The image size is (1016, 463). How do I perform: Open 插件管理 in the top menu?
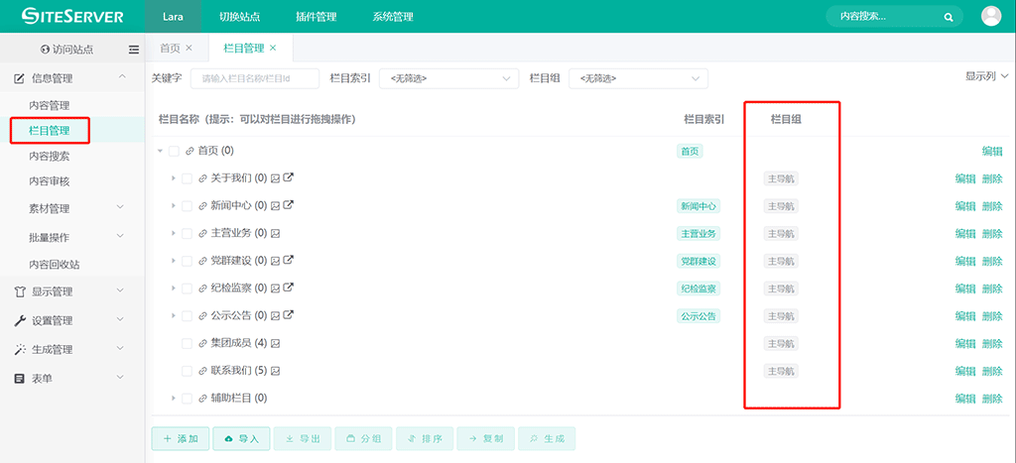(x=317, y=17)
